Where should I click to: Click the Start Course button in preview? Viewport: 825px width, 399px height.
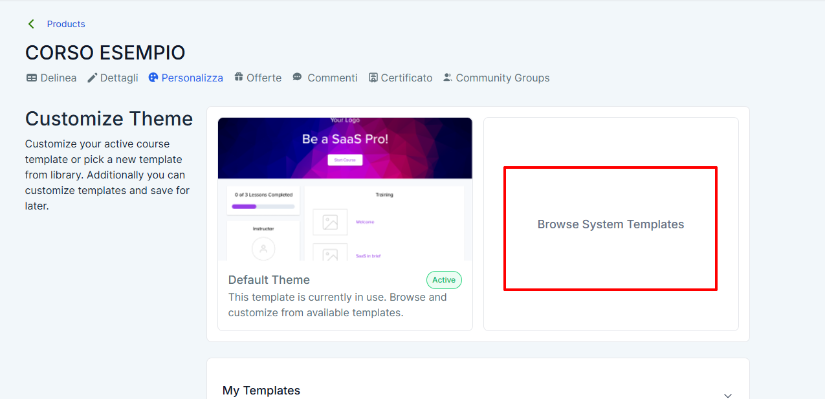coord(345,160)
